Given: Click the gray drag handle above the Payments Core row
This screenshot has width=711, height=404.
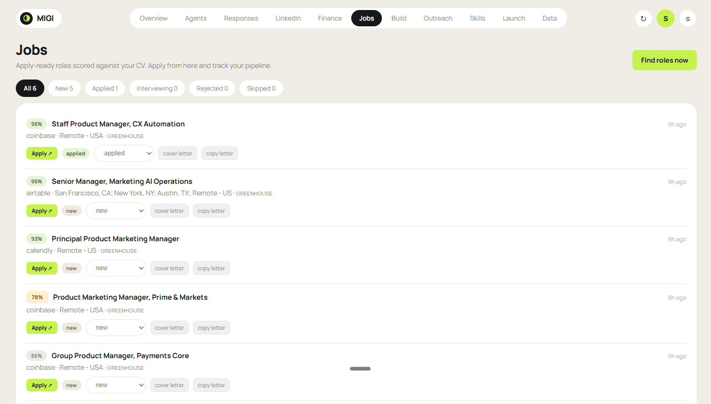Looking at the screenshot, I should pyautogui.click(x=360, y=369).
